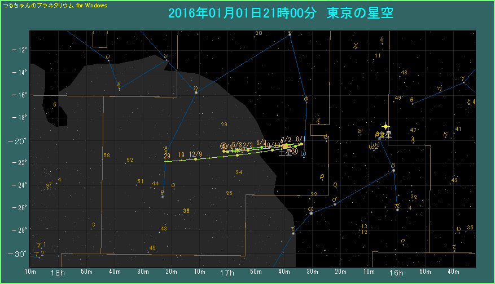Click the つるちゃんのプラネタリウム title text
Screen dimensions: 495x284
(x=55, y=5)
